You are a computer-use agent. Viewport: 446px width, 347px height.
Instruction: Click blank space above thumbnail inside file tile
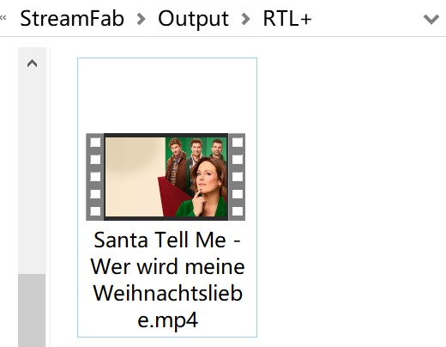click(167, 96)
